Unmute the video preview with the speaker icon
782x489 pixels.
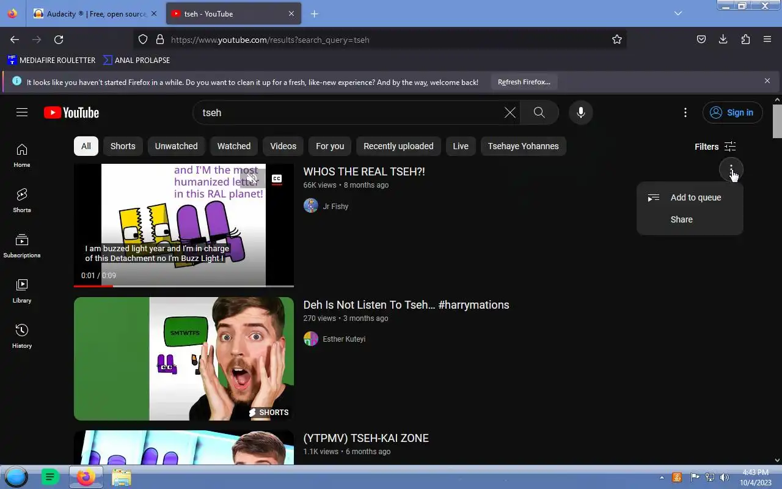tap(252, 179)
